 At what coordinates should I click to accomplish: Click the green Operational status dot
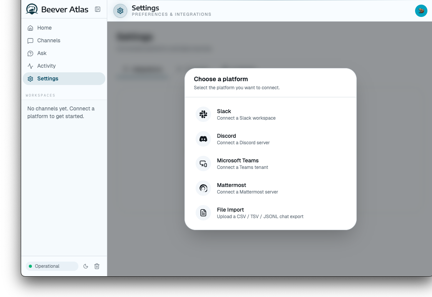[x=30, y=266]
